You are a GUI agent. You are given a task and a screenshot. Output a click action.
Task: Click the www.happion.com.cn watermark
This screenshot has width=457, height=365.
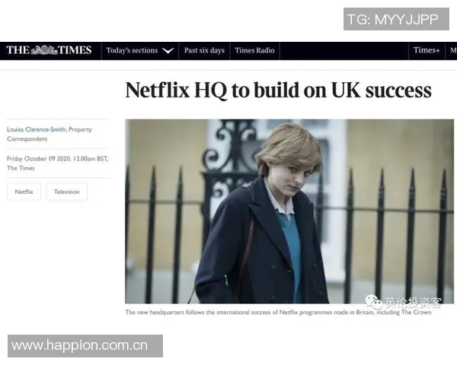coord(85,346)
